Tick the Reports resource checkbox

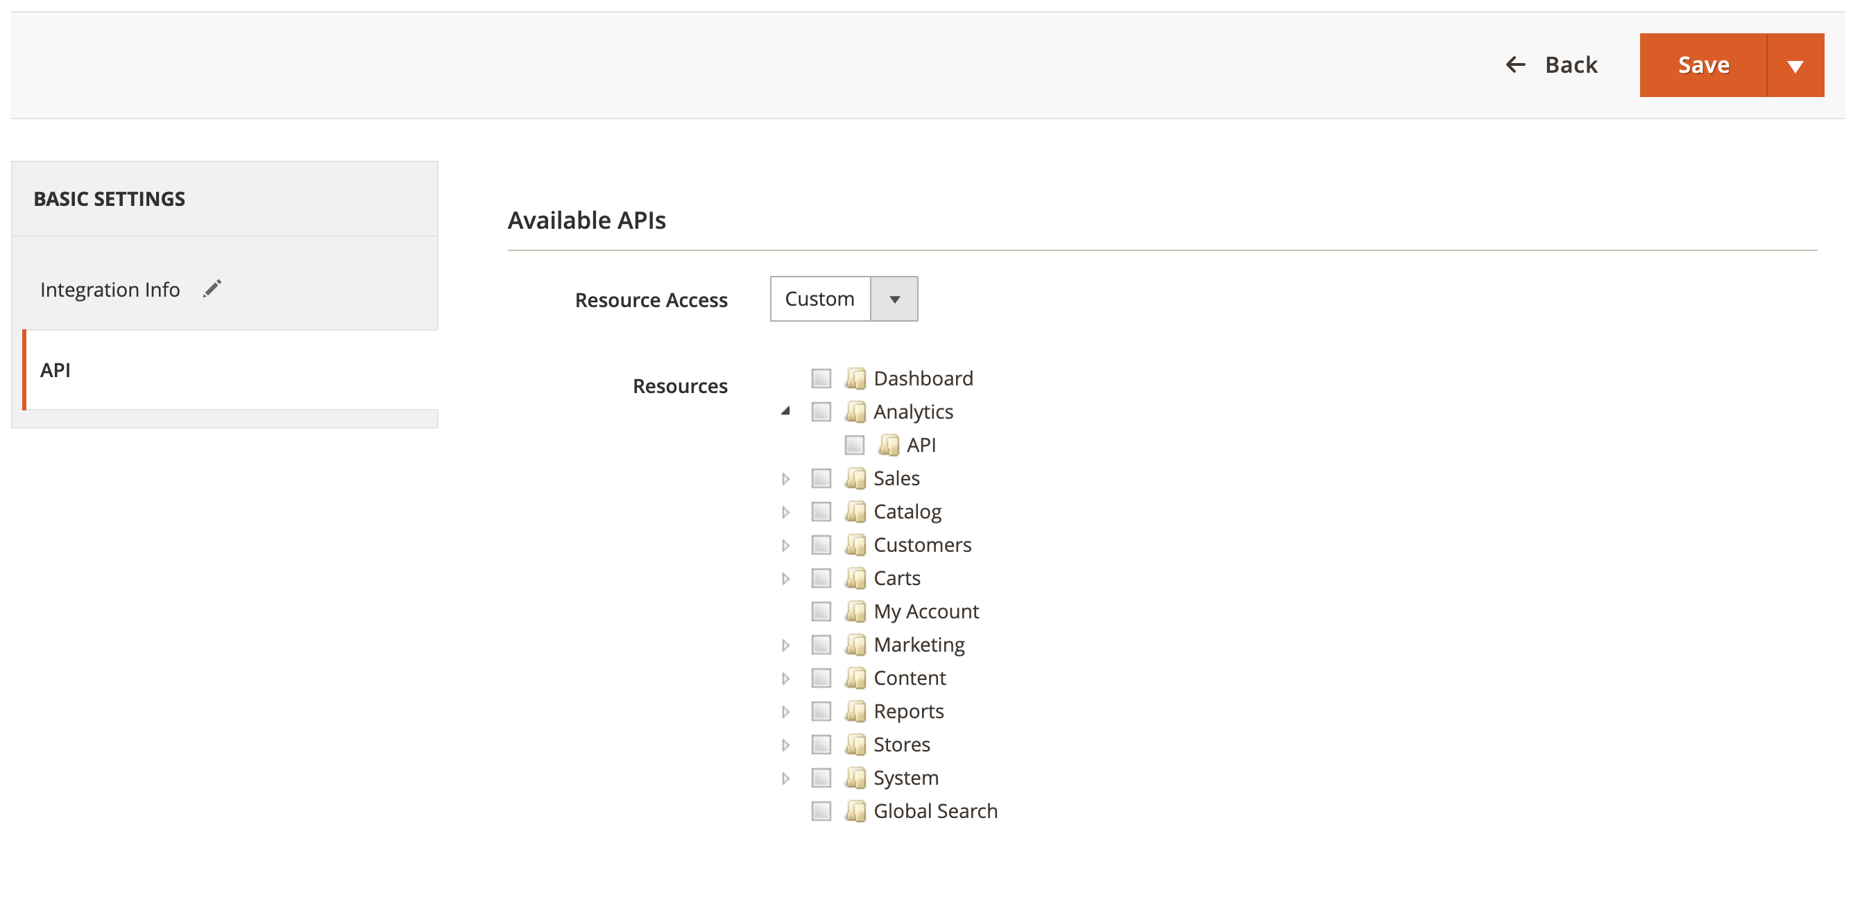(821, 711)
